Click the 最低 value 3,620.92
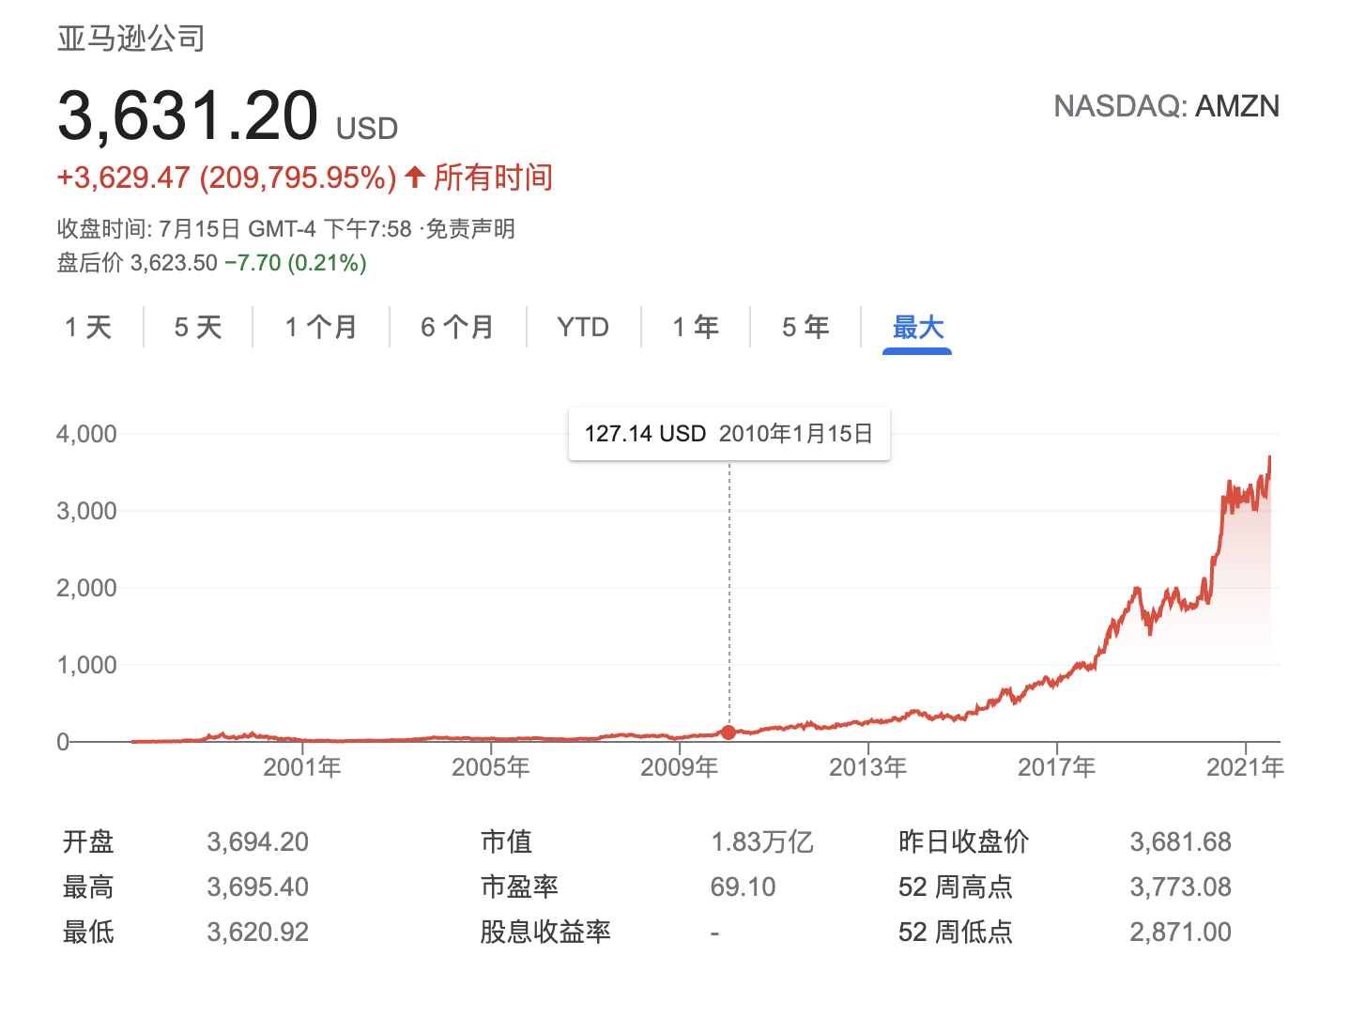This screenshot has width=1365, height=1018. click(258, 932)
